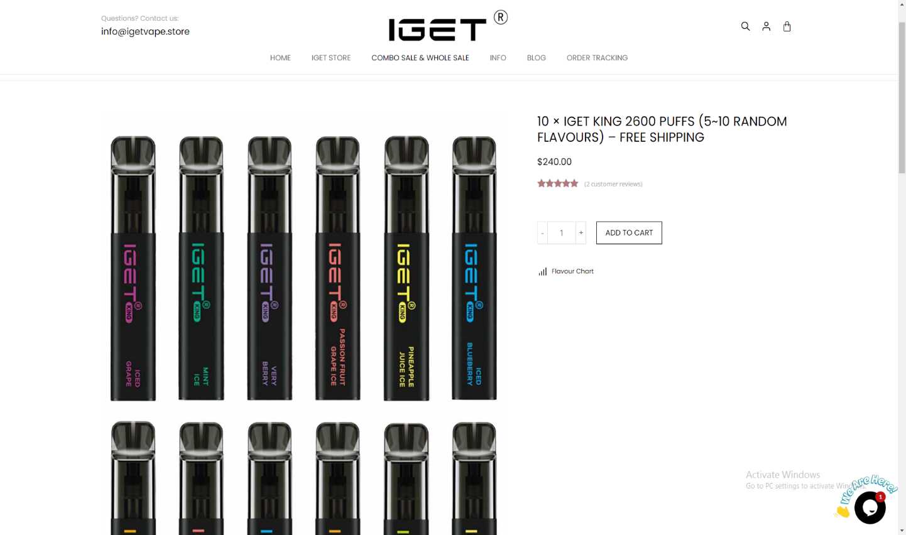Open the INFO menu item
The width and height of the screenshot is (906, 535).
[498, 58]
